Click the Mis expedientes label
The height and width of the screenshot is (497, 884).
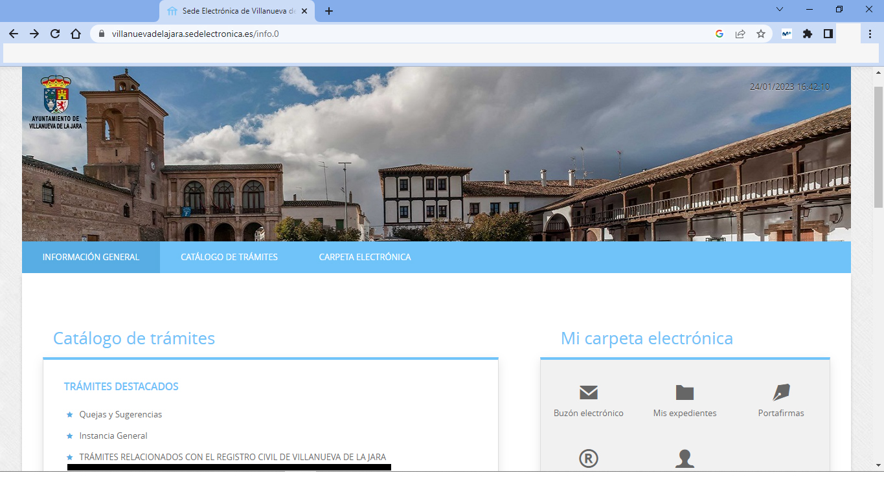tap(685, 413)
